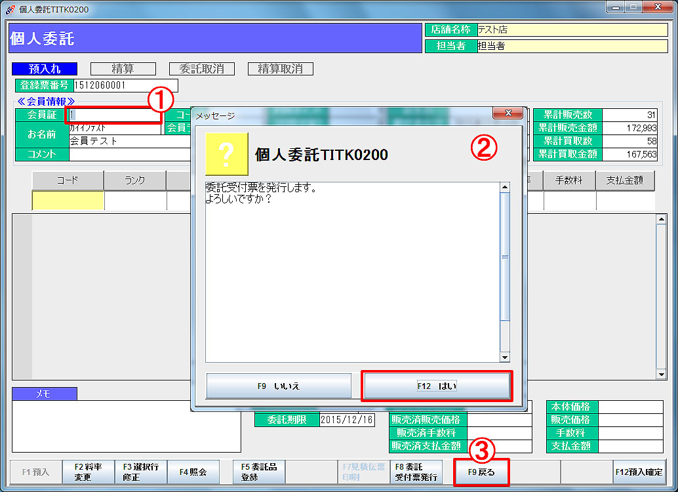The width and height of the screenshot is (678, 492).
Task: Minimize the 個人委託TITK0200 window
Action: click(x=615, y=7)
